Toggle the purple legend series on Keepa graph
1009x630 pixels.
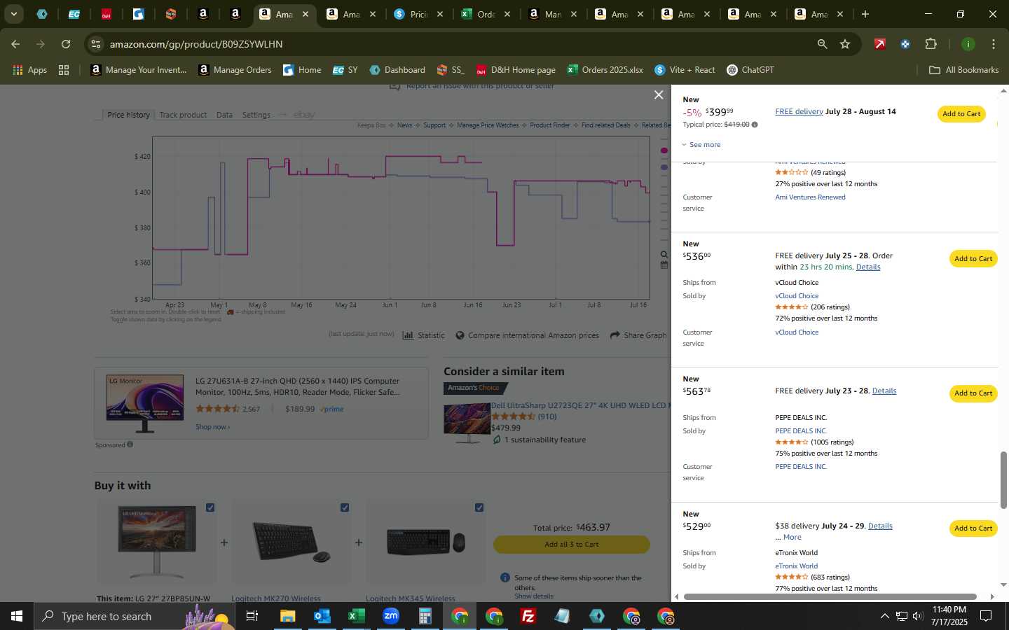pos(664,167)
